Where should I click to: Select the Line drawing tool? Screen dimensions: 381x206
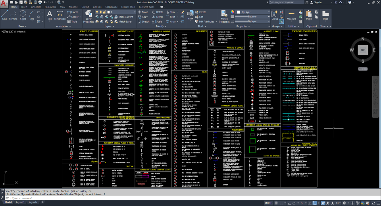(4, 15)
